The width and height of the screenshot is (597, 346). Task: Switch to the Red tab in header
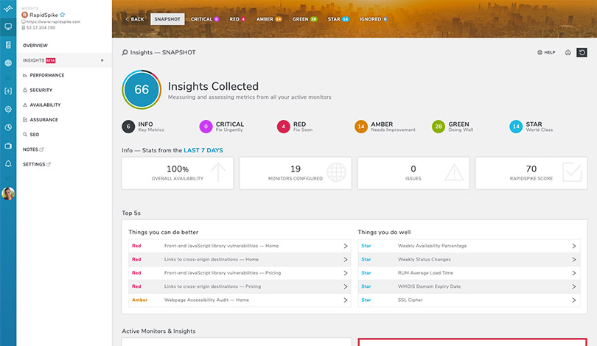pyautogui.click(x=237, y=19)
